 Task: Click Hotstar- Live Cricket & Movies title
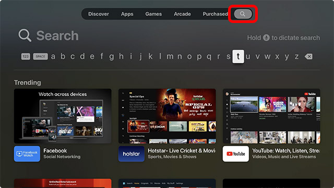click(x=182, y=151)
